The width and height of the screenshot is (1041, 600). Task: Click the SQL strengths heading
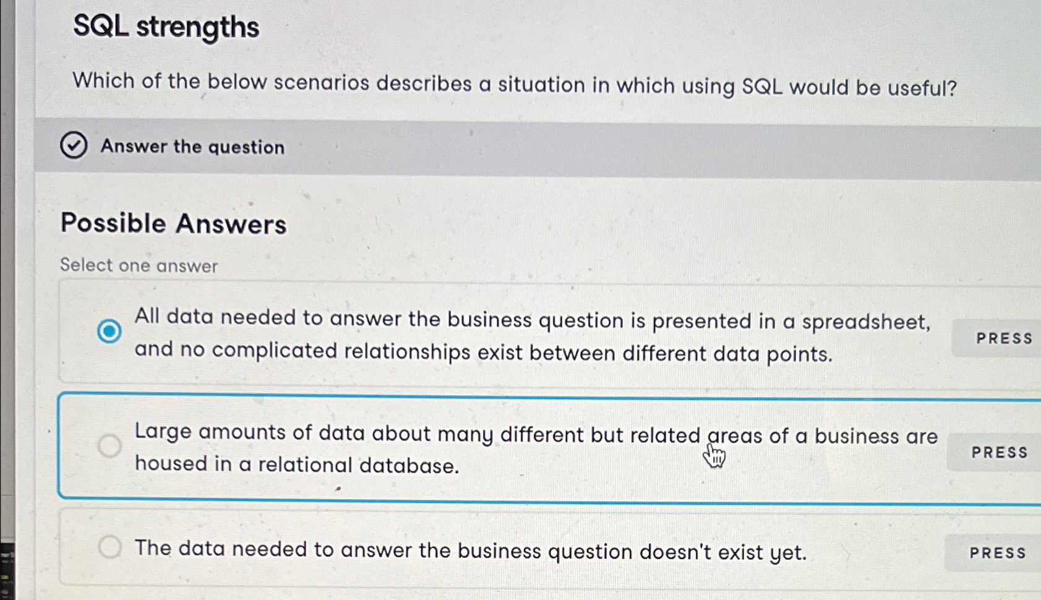point(166,28)
